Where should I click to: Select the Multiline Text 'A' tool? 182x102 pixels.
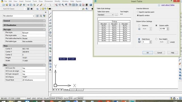point(50,70)
